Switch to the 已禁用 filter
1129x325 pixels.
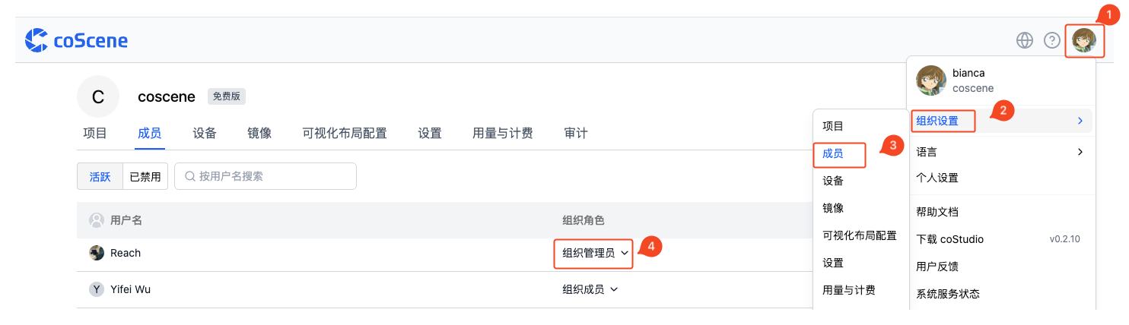pos(145,176)
